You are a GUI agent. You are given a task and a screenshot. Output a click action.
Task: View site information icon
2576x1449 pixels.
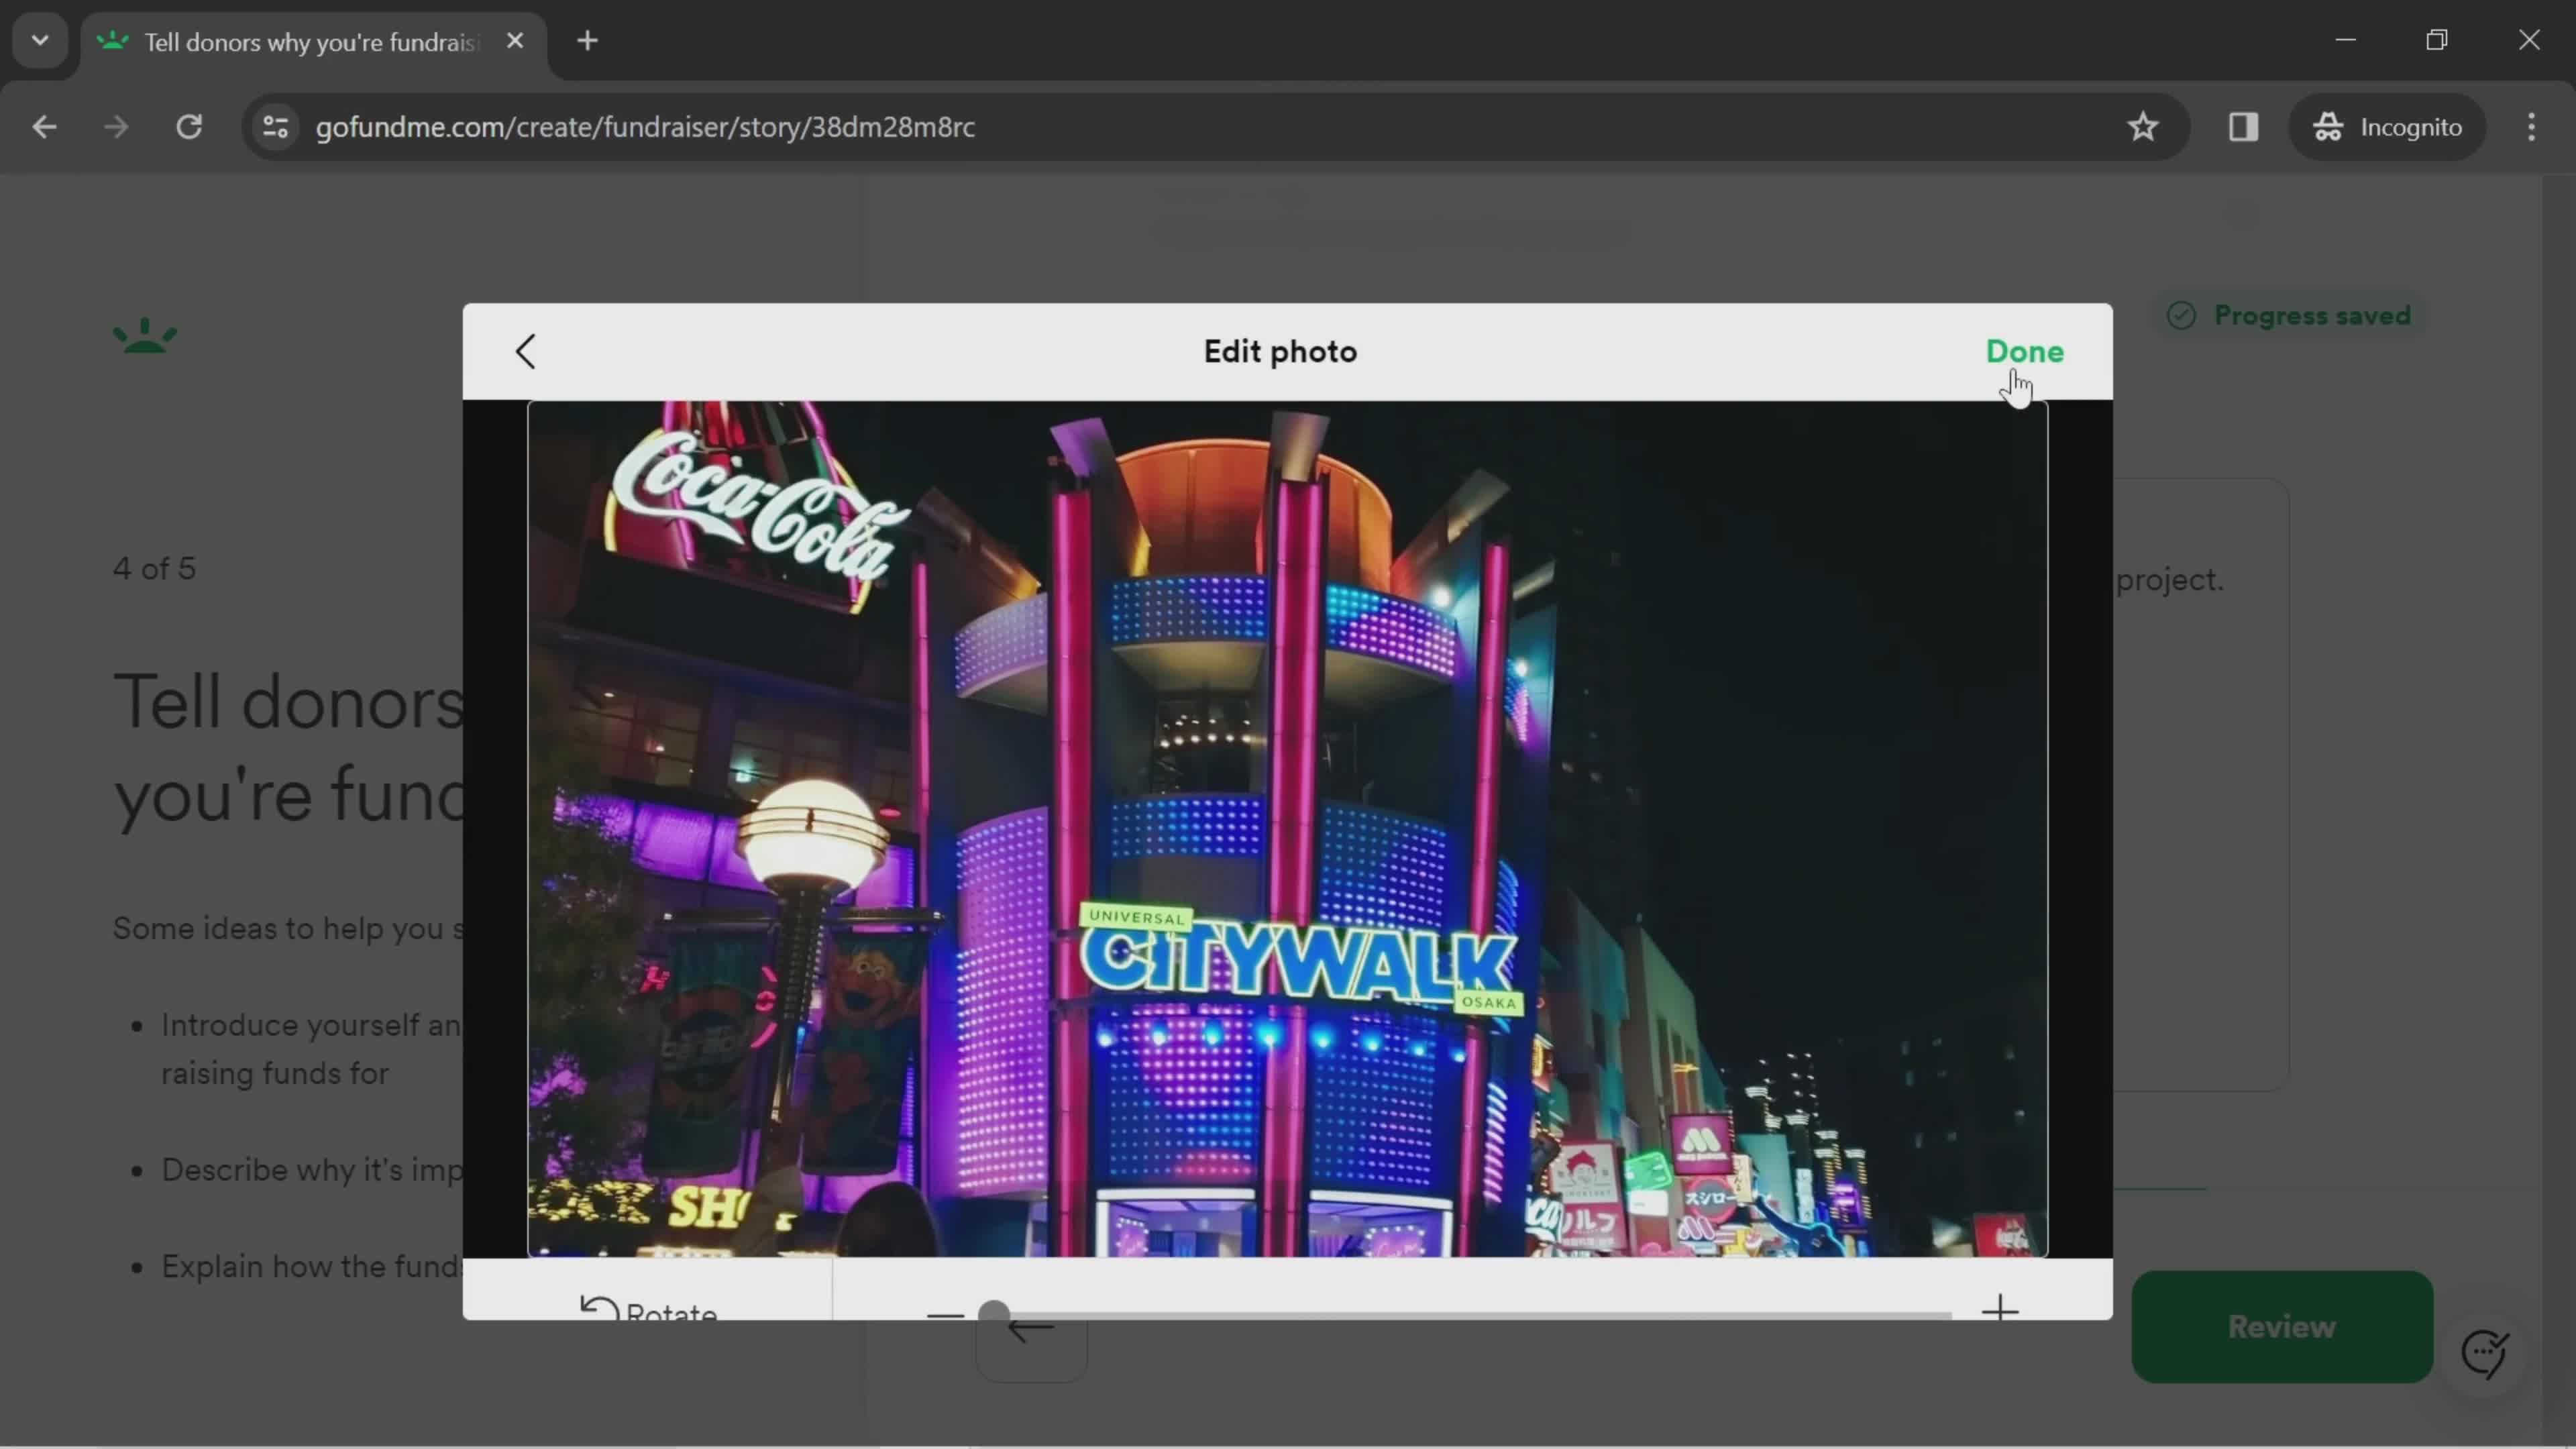coord(275,127)
